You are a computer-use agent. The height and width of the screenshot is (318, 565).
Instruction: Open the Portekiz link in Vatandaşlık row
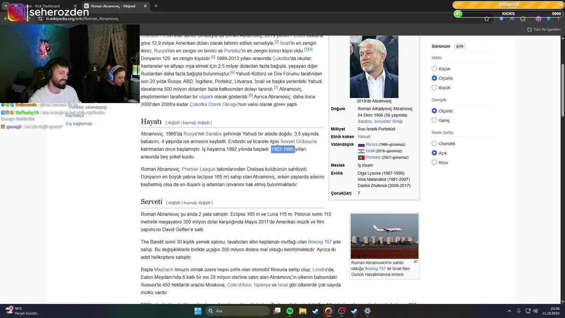373,157
